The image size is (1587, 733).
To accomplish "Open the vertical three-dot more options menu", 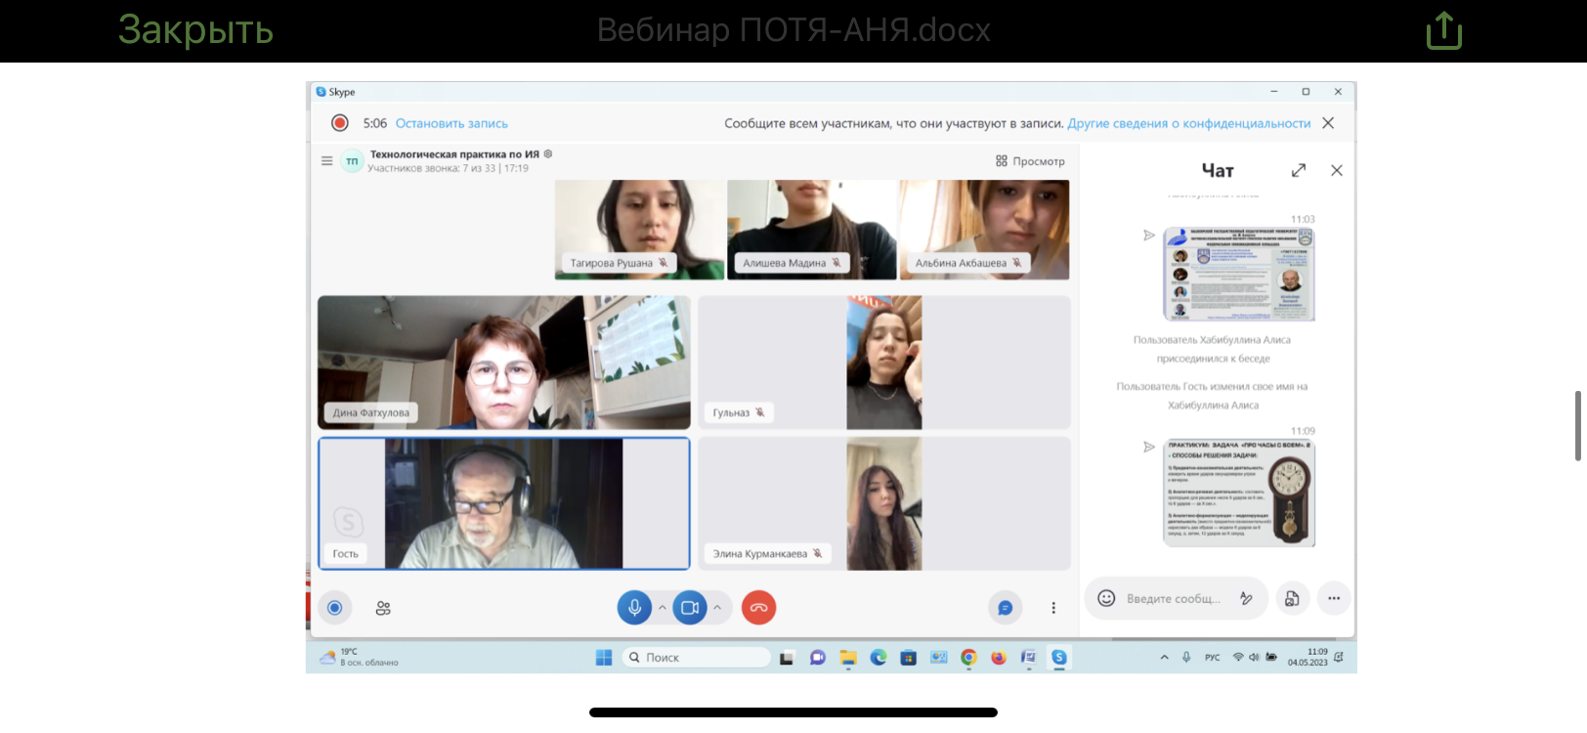I will tap(1053, 608).
